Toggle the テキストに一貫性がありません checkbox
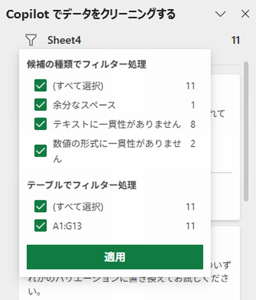The image size is (256, 300). coord(40,124)
